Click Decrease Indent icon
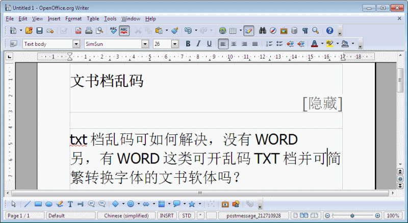This screenshot has width=408, height=223. coord(290,44)
